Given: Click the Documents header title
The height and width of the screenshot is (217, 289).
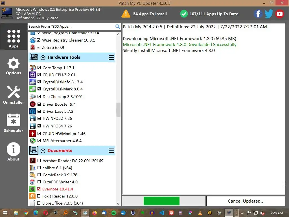Looking at the screenshot, I should 60,151.
